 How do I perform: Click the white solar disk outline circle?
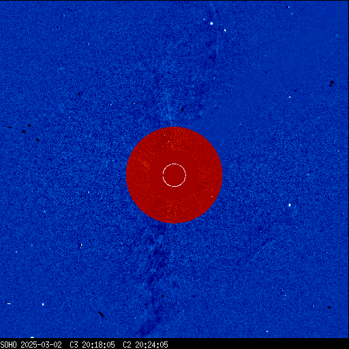(174, 175)
